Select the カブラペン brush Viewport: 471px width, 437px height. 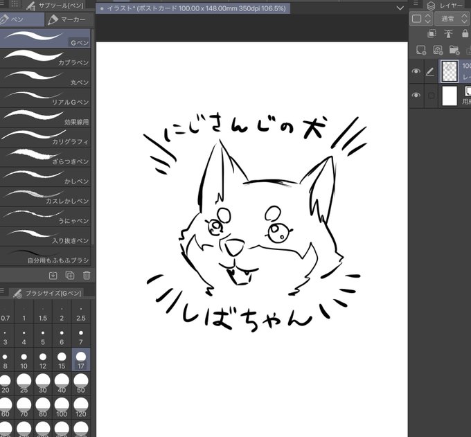click(x=45, y=58)
